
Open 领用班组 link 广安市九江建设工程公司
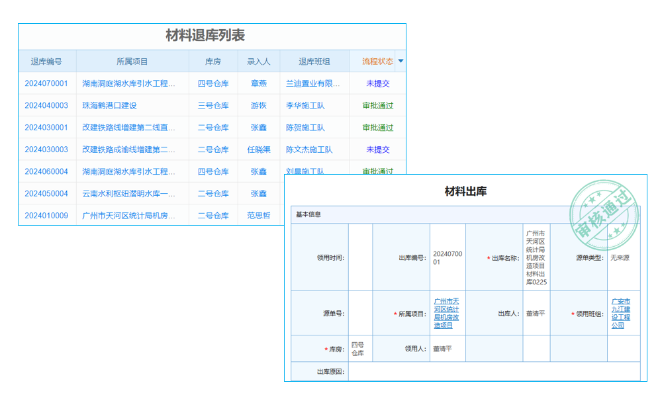tap(621, 313)
